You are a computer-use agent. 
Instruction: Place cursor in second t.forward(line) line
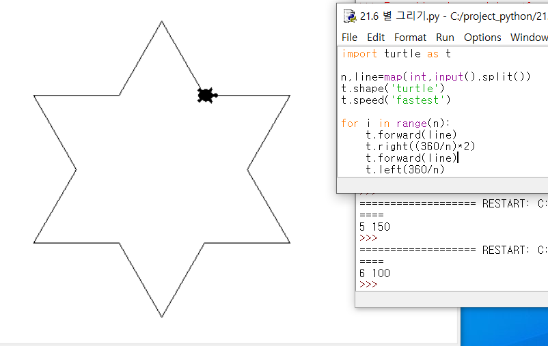[411, 158]
